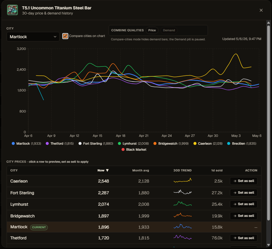Select the Price pill
Screen dimensions: 272x249
(152, 30)
